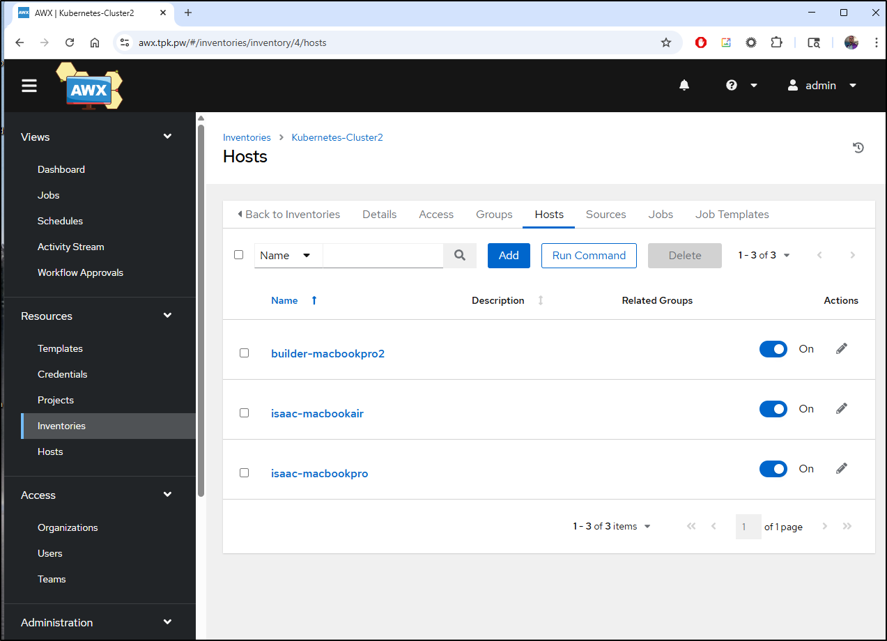Collapse the Access sidebar section
This screenshot has width=887, height=641.
click(x=167, y=495)
